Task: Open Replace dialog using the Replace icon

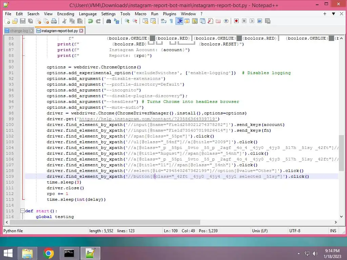Action: pyautogui.click(x=117, y=21)
